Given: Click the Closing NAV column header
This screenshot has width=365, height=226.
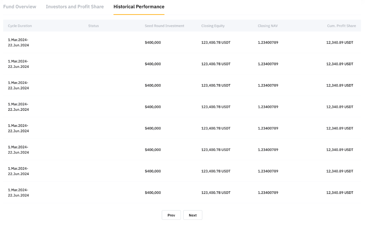Looking at the screenshot, I should click(267, 26).
